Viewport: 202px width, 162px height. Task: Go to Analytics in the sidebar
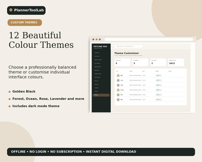click(96, 88)
